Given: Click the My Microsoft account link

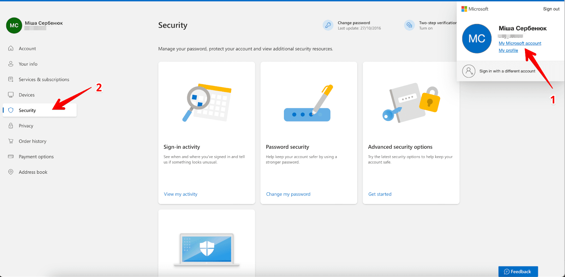Looking at the screenshot, I should pyautogui.click(x=520, y=43).
